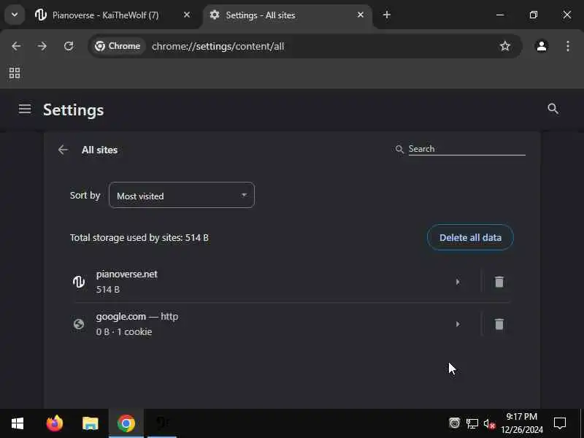Open the Sort by Most visited dropdown
584x438 pixels.
pyautogui.click(x=182, y=195)
